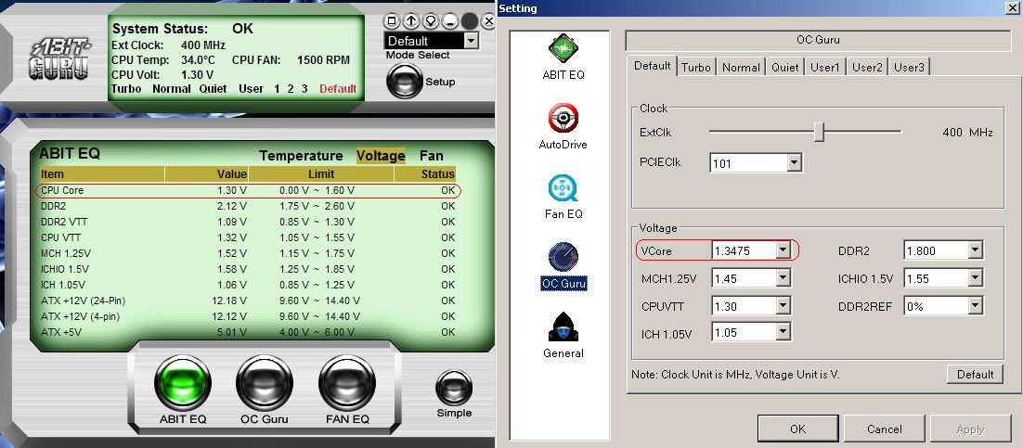This screenshot has height=448, width=1023.
Task: Show the Temperature view in ABIT EQ
Action: pyautogui.click(x=301, y=156)
